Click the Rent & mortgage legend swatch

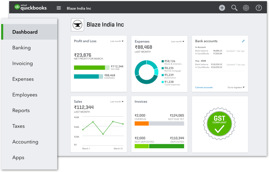click(x=163, y=68)
